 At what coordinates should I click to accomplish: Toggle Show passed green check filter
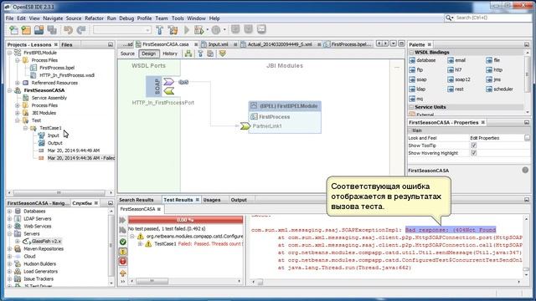(123, 242)
